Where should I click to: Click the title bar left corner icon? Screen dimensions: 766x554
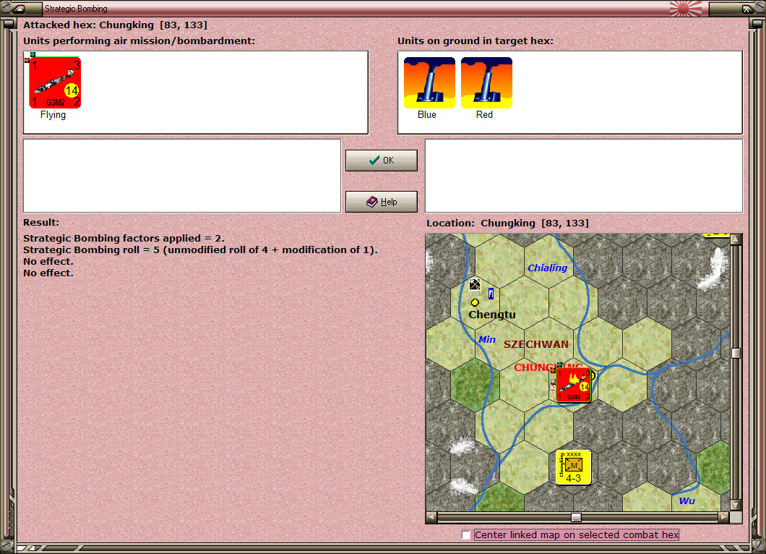pos(19,8)
